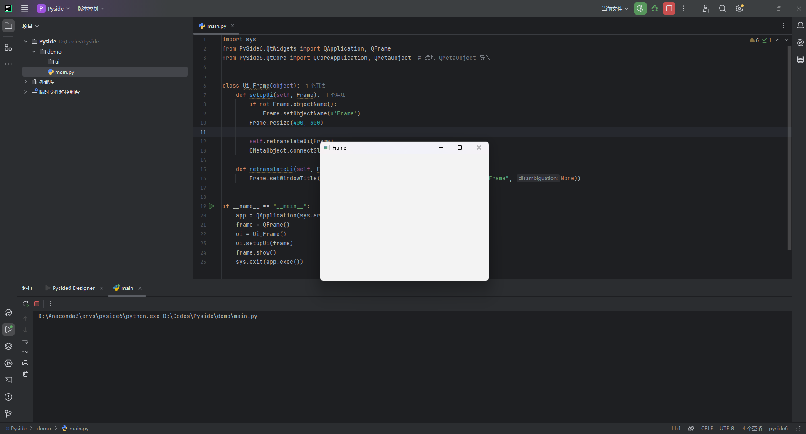Maximize the Frame application window
Screen dimensions: 806x434
(460, 147)
